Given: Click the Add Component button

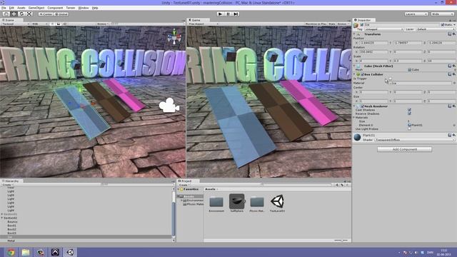Looking at the screenshot, I should click(x=405, y=149).
